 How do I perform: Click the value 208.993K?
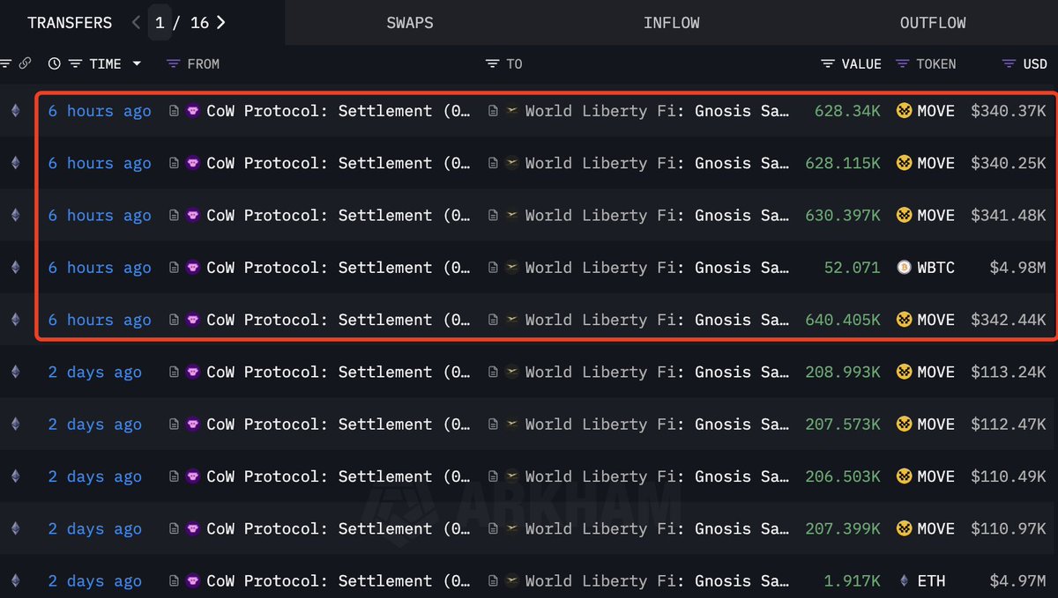tap(843, 373)
